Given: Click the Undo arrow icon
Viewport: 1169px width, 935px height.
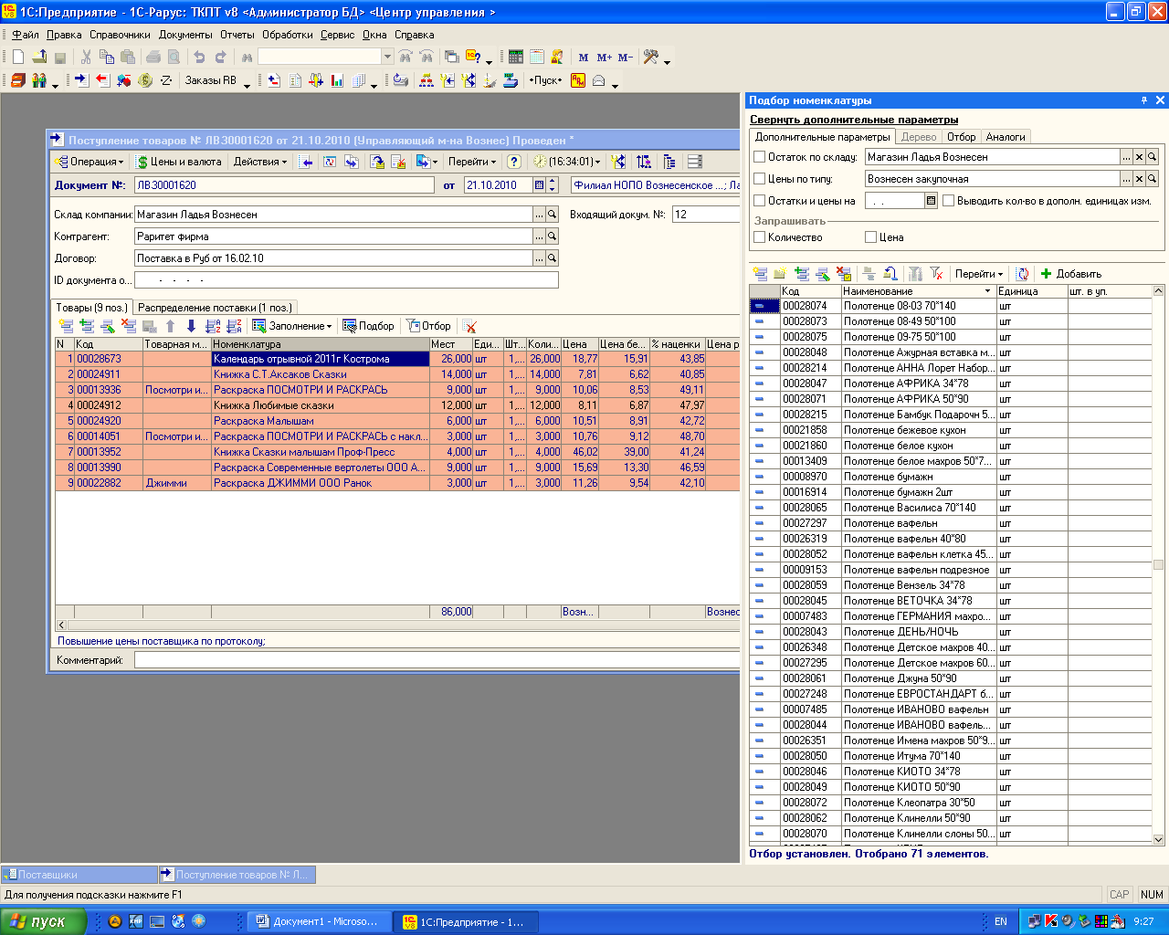Looking at the screenshot, I should point(199,57).
